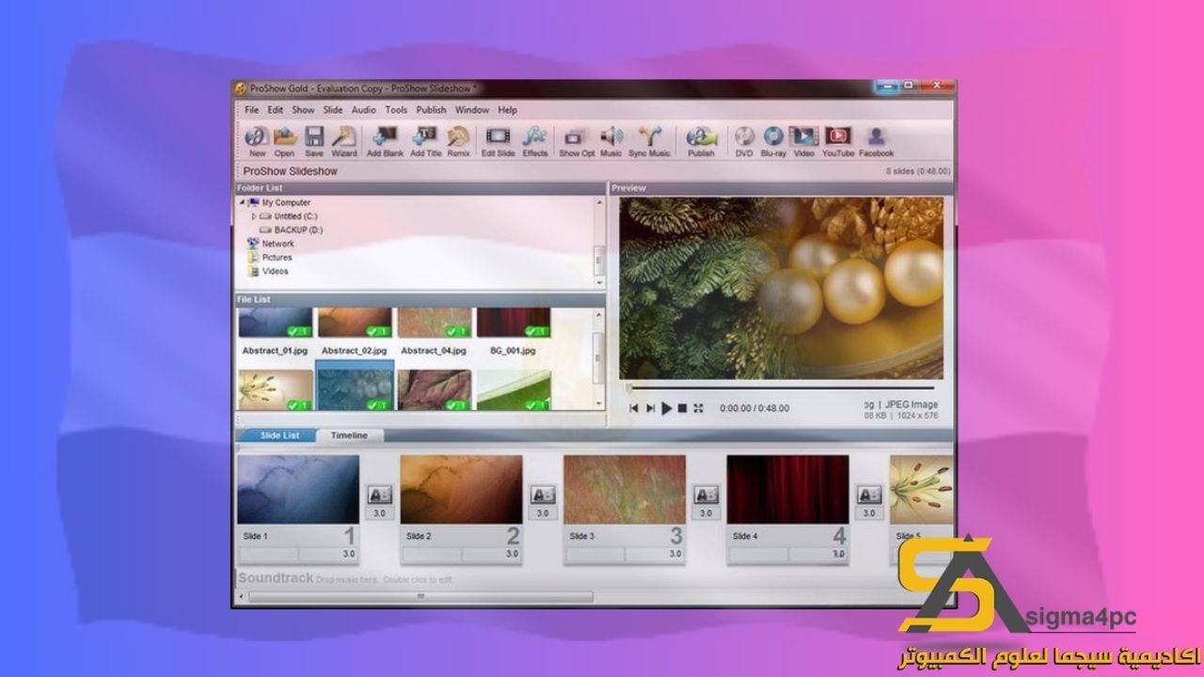
Task: Open the Edit menu
Action: (x=275, y=110)
